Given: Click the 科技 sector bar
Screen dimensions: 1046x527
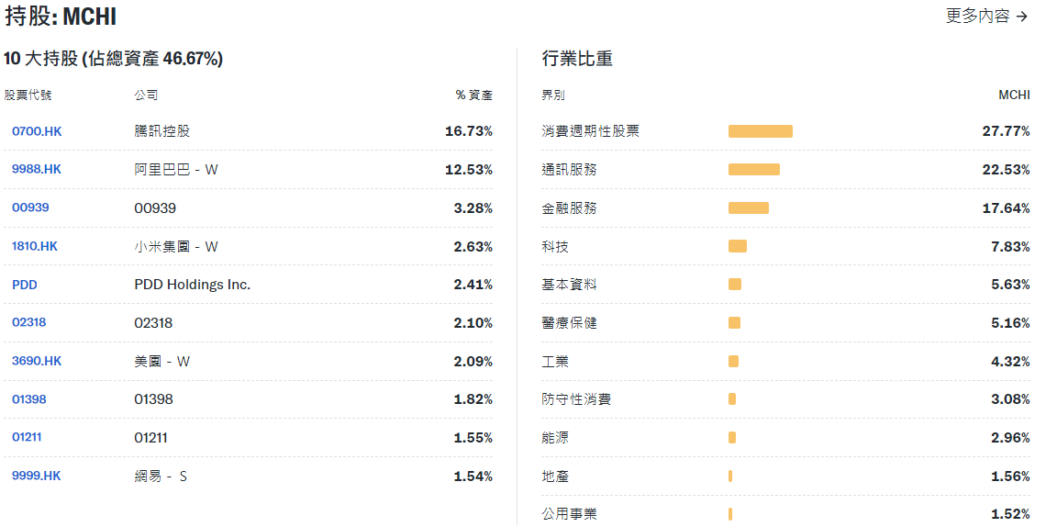Looking at the screenshot, I should pyautogui.click(x=737, y=246).
